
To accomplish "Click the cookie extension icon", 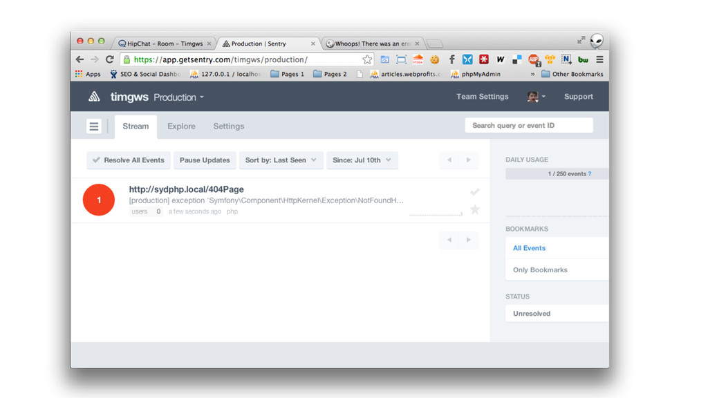I will tap(434, 59).
